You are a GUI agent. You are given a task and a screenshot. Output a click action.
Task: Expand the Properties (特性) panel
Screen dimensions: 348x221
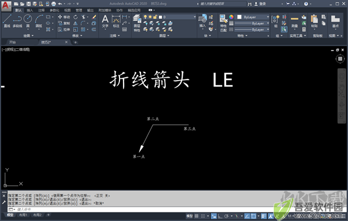[x=242, y=35]
